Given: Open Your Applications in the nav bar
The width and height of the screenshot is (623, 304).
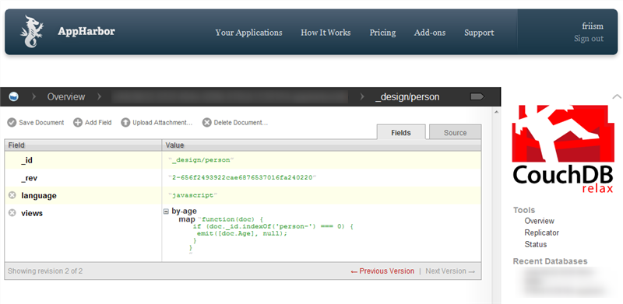Looking at the screenshot, I should (248, 33).
